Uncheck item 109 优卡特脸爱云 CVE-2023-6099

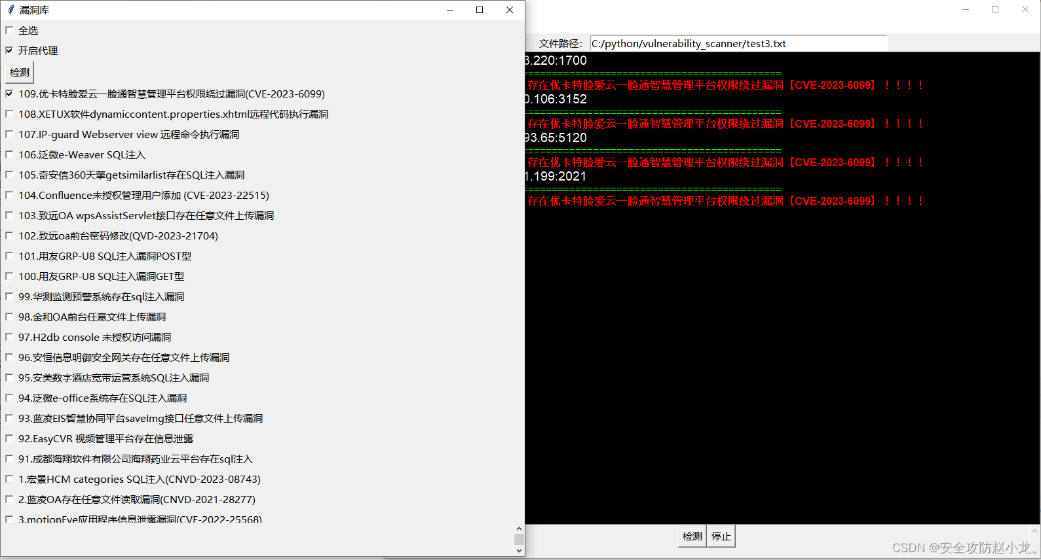point(9,94)
